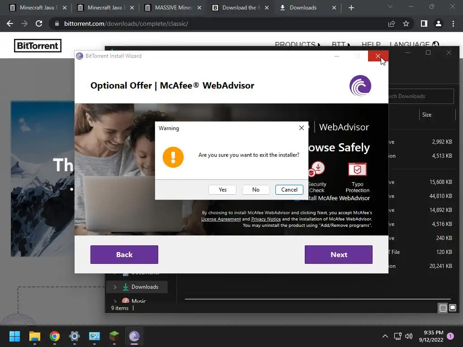This screenshot has width=463, height=347.
Task: Open volume control in system tray
Action: (409, 336)
